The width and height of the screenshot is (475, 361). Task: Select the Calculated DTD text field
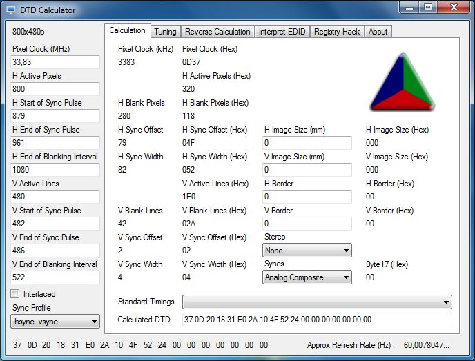click(x=317, y=320)
